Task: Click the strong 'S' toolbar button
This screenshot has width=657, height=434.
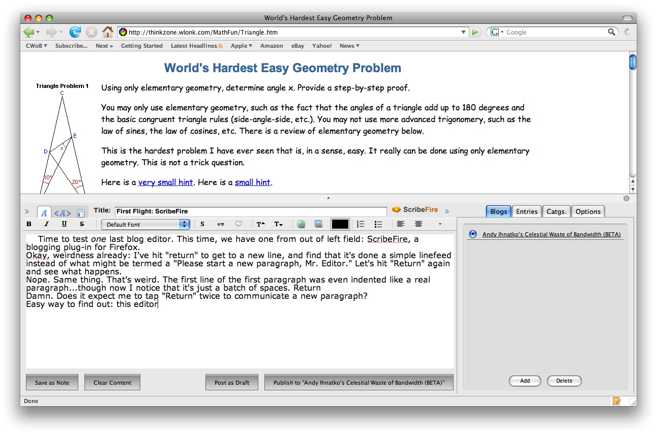Action: tap(202, 224)
